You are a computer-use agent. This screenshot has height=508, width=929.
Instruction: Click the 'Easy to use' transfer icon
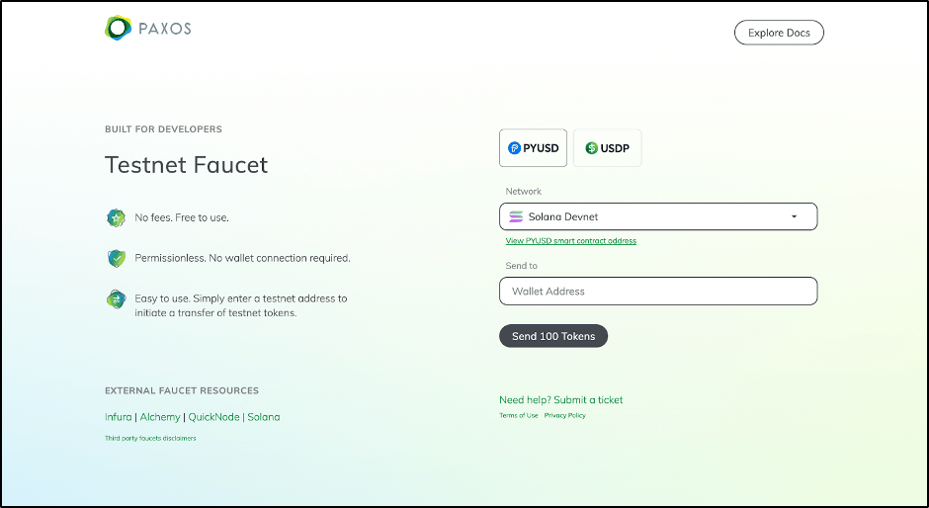tap(117, 298)
